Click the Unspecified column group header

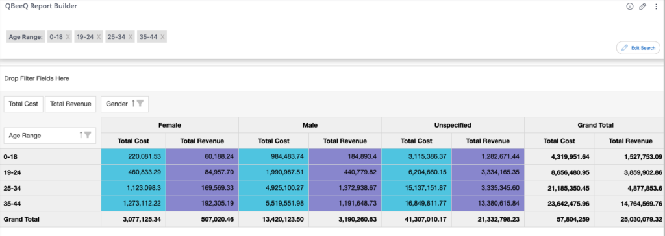[453, 125]
